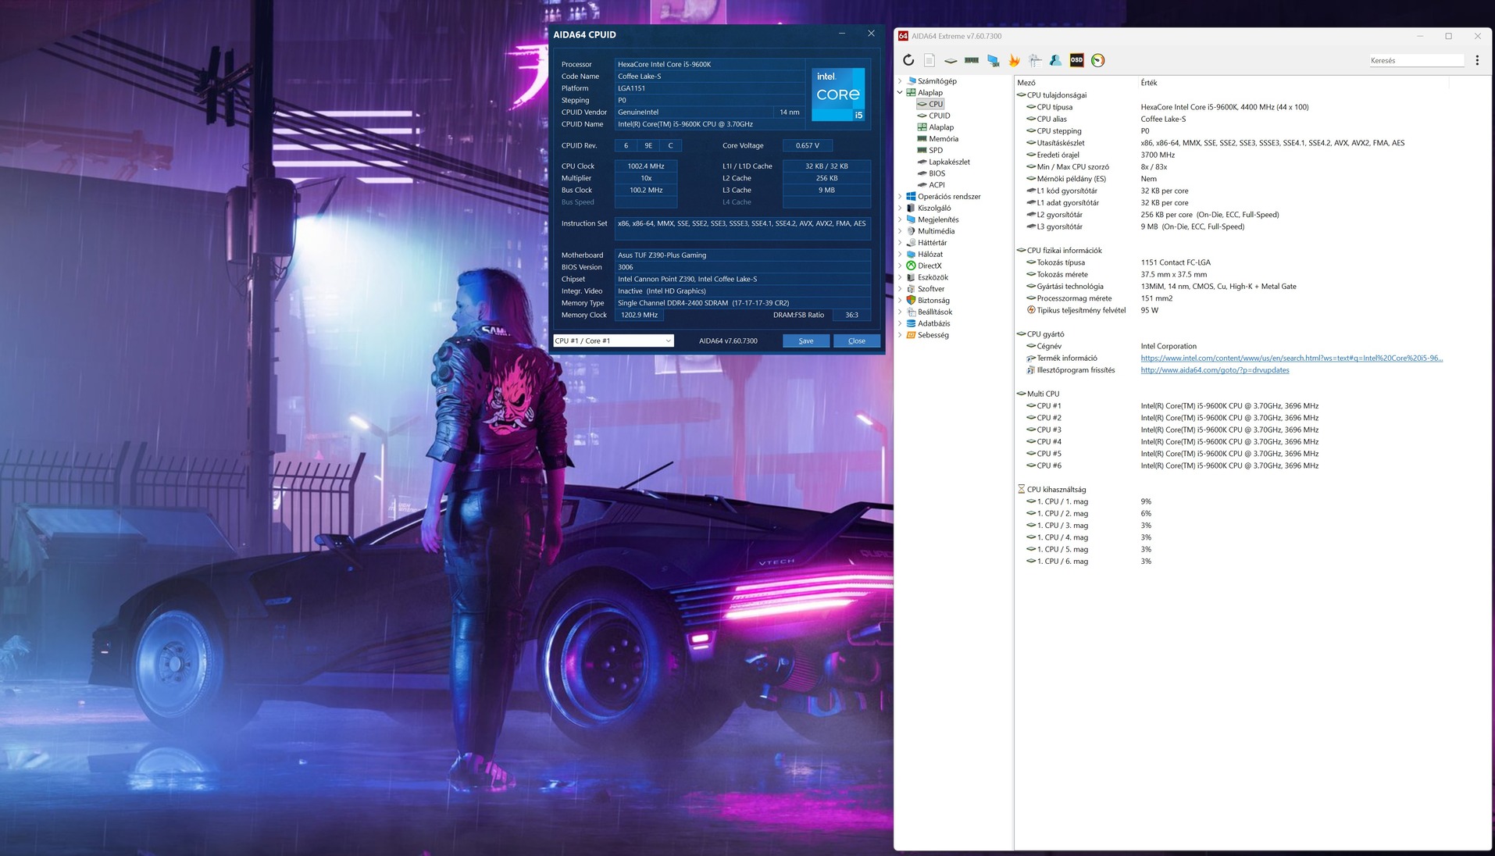The image size is (1495, 856).
Task: Click Close button in AIDA64 CPUID window
Action: [x=857, y=341]
